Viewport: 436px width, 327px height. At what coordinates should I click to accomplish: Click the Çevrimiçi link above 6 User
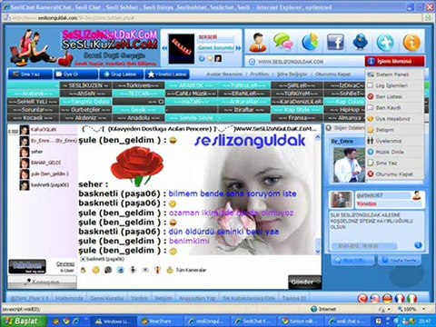click(x=65, y=263)
